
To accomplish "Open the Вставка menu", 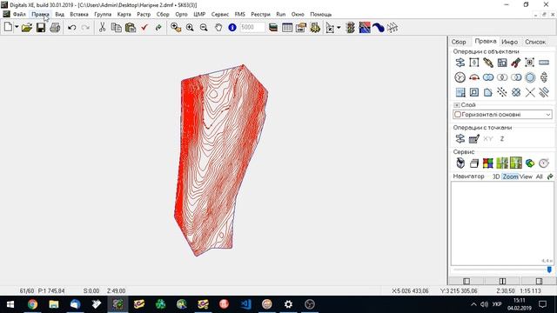I will tap(79, 15).
